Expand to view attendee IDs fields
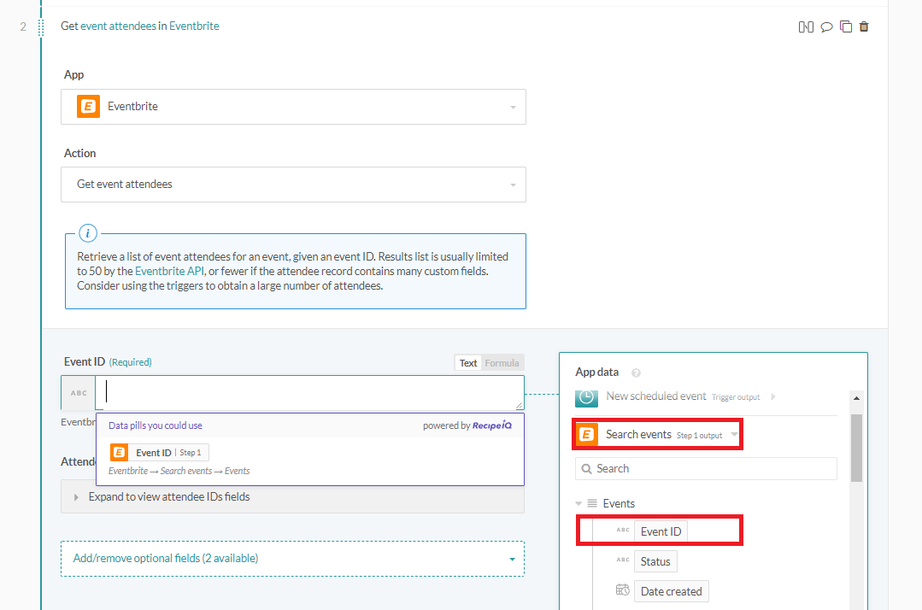 coord(293,497)
